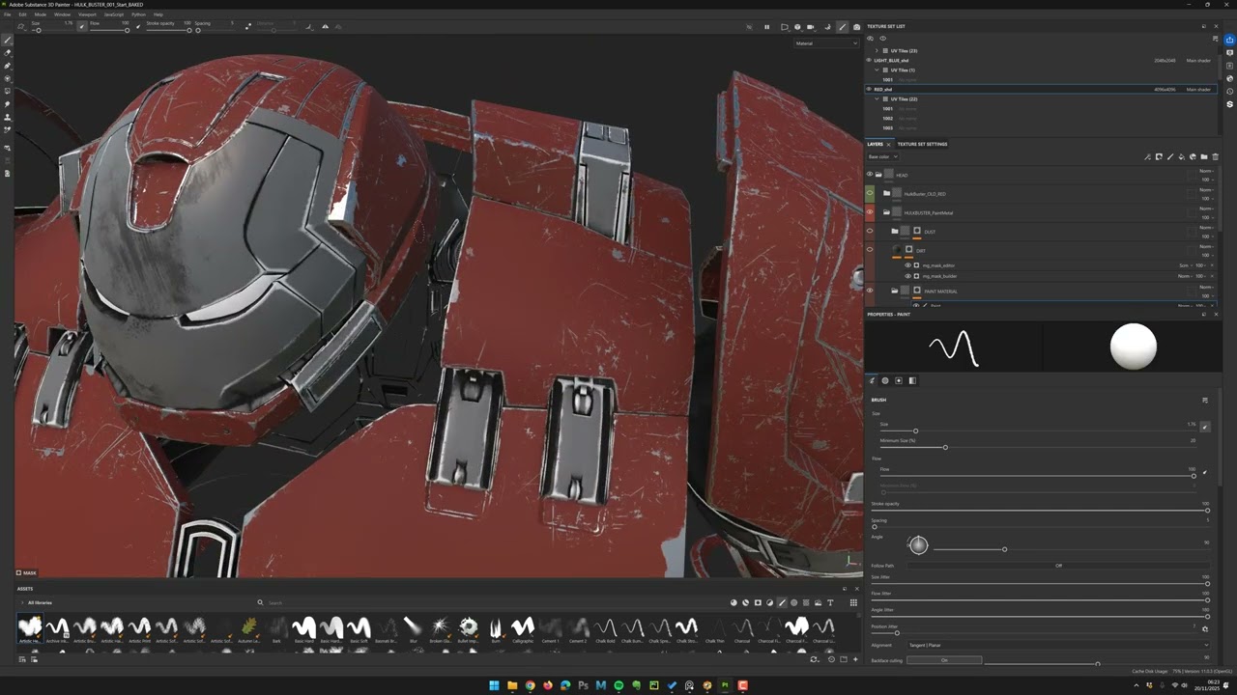Viewport: 1237px width, 695px height.
Task: Hide the DIRT layer
Action: click(870, 250)
